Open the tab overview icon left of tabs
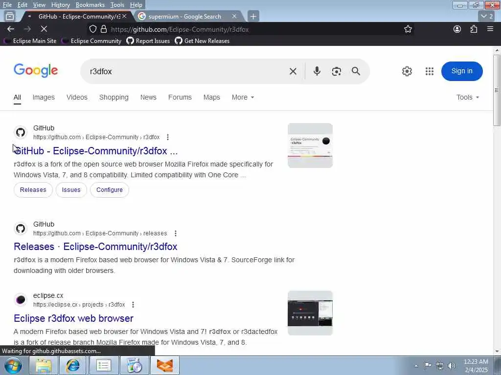This screenshot has height=375, width=501. pyautogui.click(x=10, y=16)
